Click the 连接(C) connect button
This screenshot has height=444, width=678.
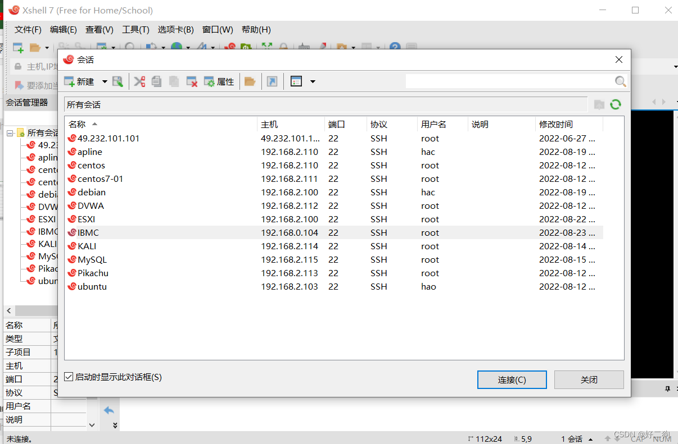(x=512, y=379)
